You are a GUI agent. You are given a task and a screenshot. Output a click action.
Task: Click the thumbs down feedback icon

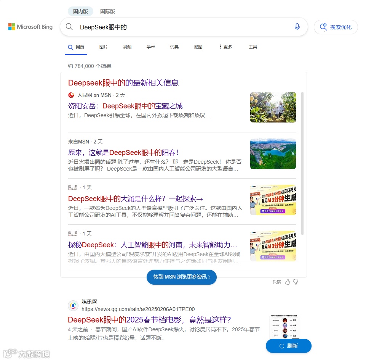click(x=296, y=282)
